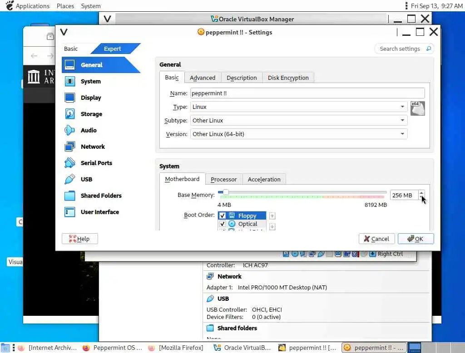
Task: Open the Shared Folders settings category
Action: pos(101,195)
